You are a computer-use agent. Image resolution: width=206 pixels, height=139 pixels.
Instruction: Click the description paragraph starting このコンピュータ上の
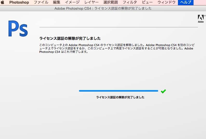117,48
